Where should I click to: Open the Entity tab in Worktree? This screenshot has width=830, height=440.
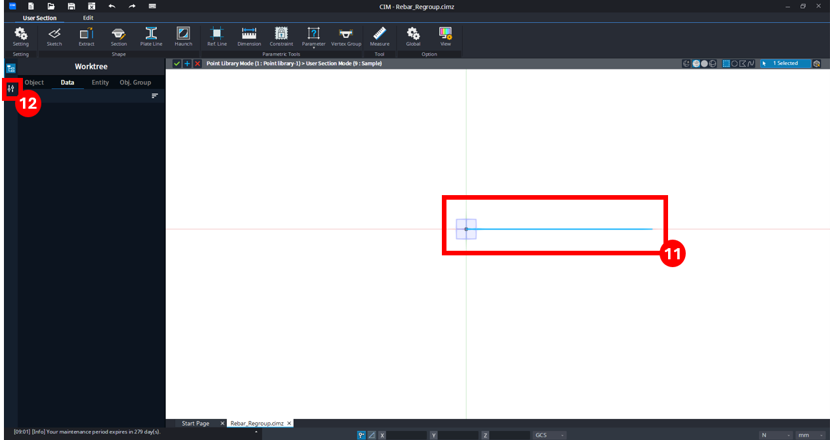coord(100,82)
